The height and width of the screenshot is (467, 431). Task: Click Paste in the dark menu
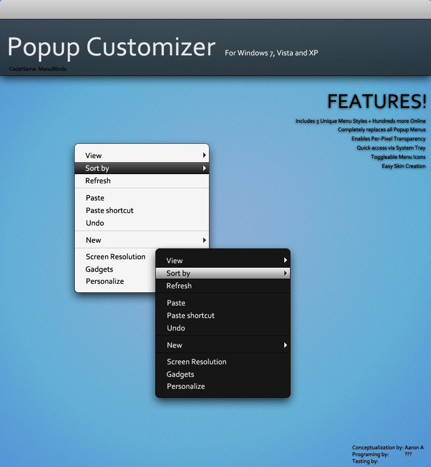tap(223, 303)
